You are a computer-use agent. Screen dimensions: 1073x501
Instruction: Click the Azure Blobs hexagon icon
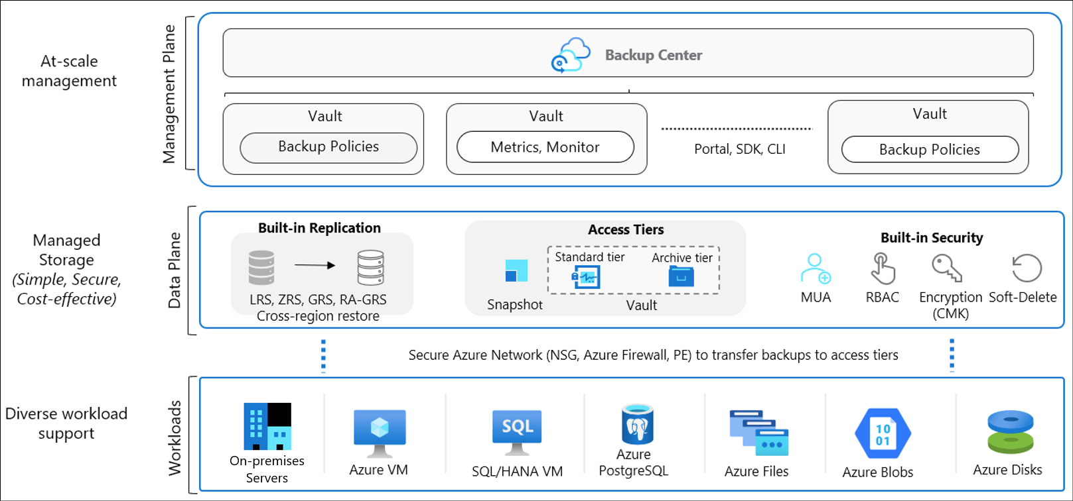[x=883, y=434]
